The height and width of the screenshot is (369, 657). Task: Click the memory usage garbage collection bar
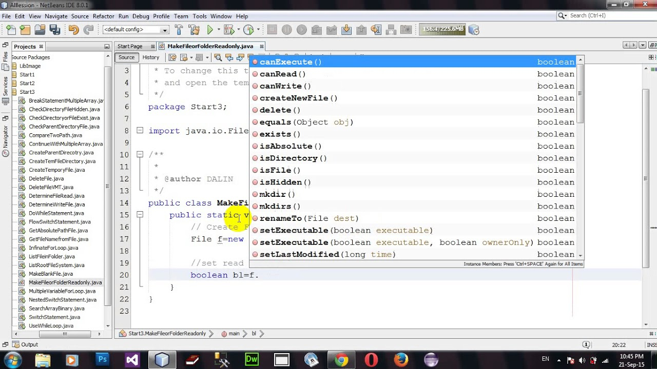pyautogui.click(x=442, y=29)
